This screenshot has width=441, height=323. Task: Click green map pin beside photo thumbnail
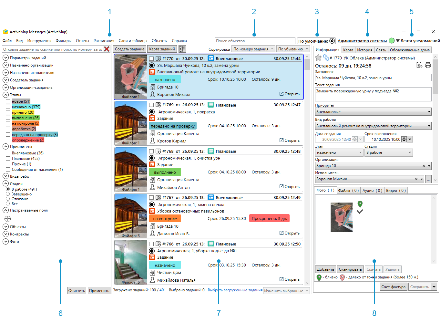[360, 204]
